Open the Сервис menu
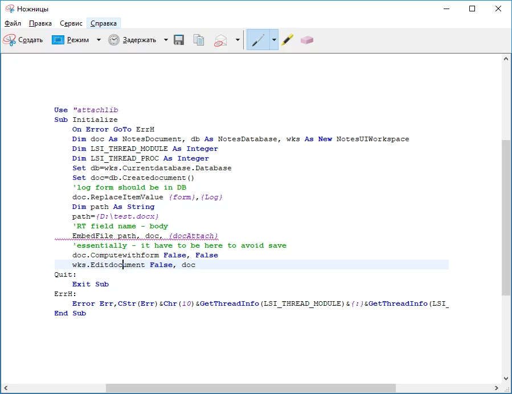This screenshot has width=512, height=394. tap(71, 23)
